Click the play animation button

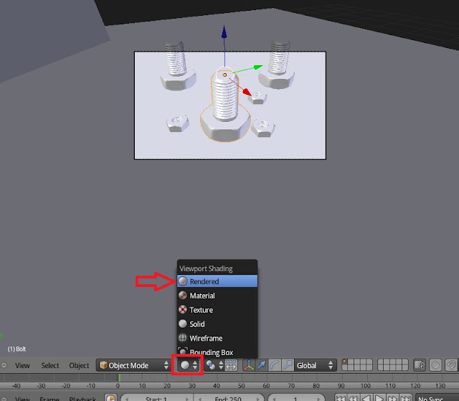379,398
